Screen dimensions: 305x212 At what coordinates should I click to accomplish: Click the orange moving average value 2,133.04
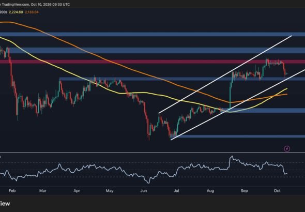(32, 12)
